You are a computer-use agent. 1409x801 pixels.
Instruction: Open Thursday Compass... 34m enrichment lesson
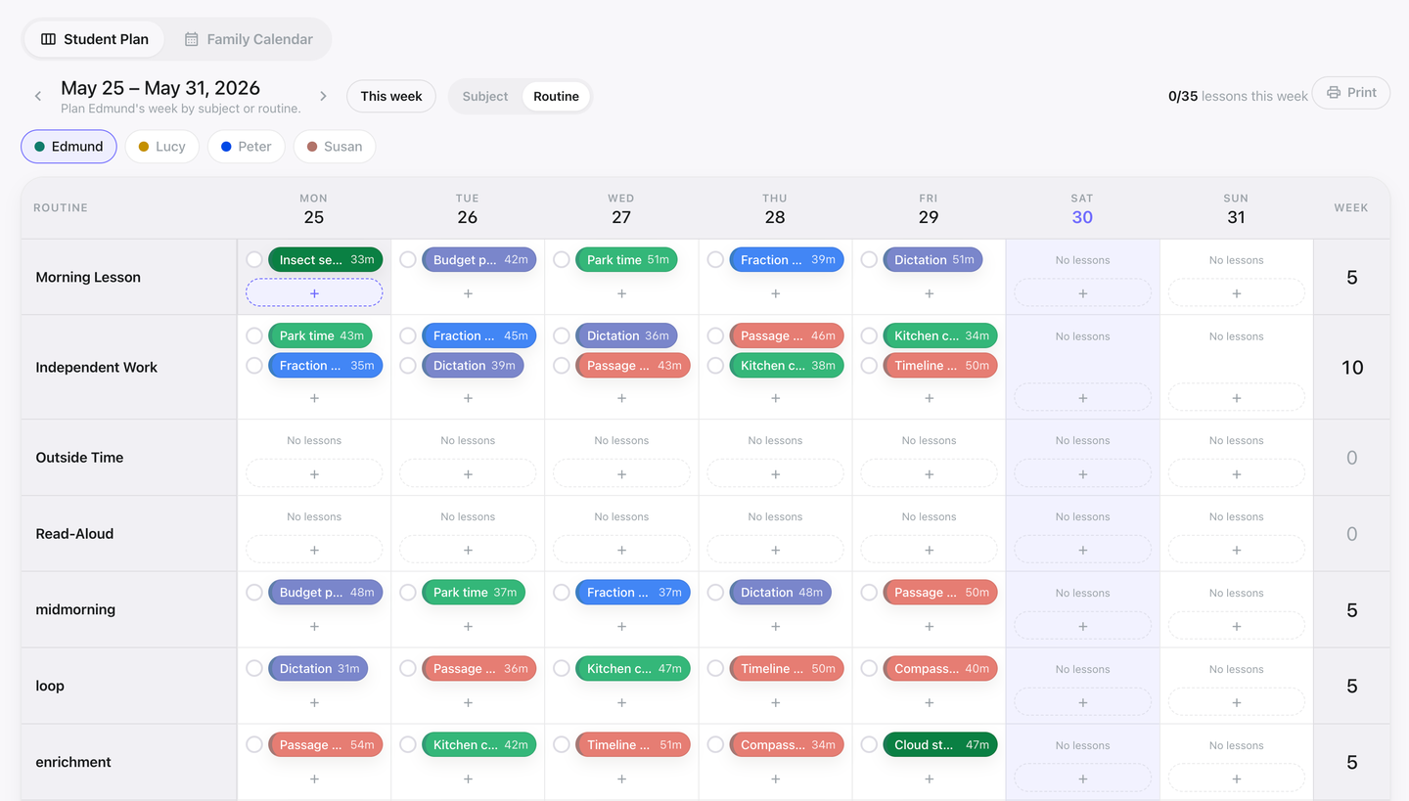pyautogui.click(x=787, y=744)
